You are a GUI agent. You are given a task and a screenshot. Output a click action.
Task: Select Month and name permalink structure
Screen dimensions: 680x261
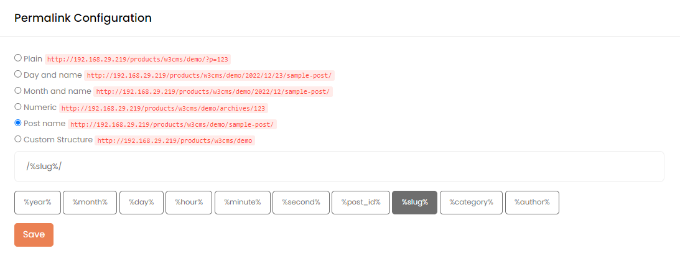[18, 90]
